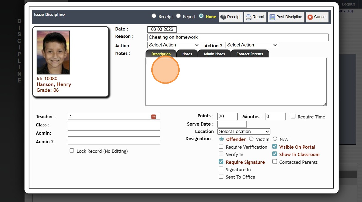This screenshot has height=202, width=362.
Task: Check the Lock Record (No Editing) box
Action: [72, 151]
